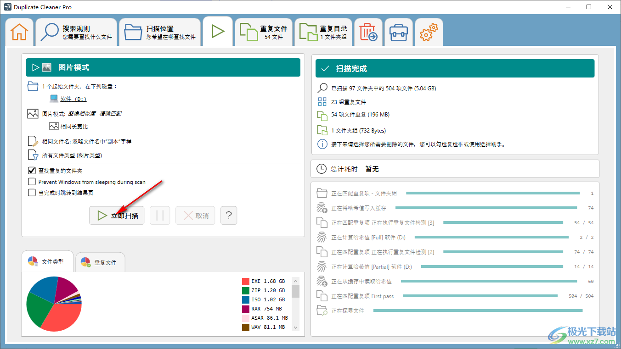This screenshot has width=621, height=349.
Task: Click the checkmark icon in 扫描完成 header
Action: 325,68
